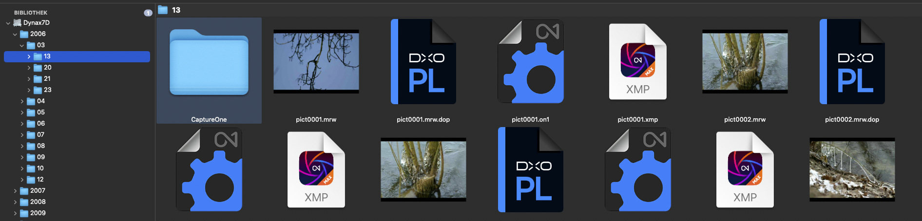Click the BIBLIOTHEK section header
The height and width of the screenshot is (221, 922).
click(31, 13)
